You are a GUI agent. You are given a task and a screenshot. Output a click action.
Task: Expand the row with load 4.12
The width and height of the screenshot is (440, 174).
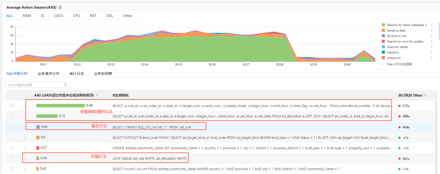25,117
